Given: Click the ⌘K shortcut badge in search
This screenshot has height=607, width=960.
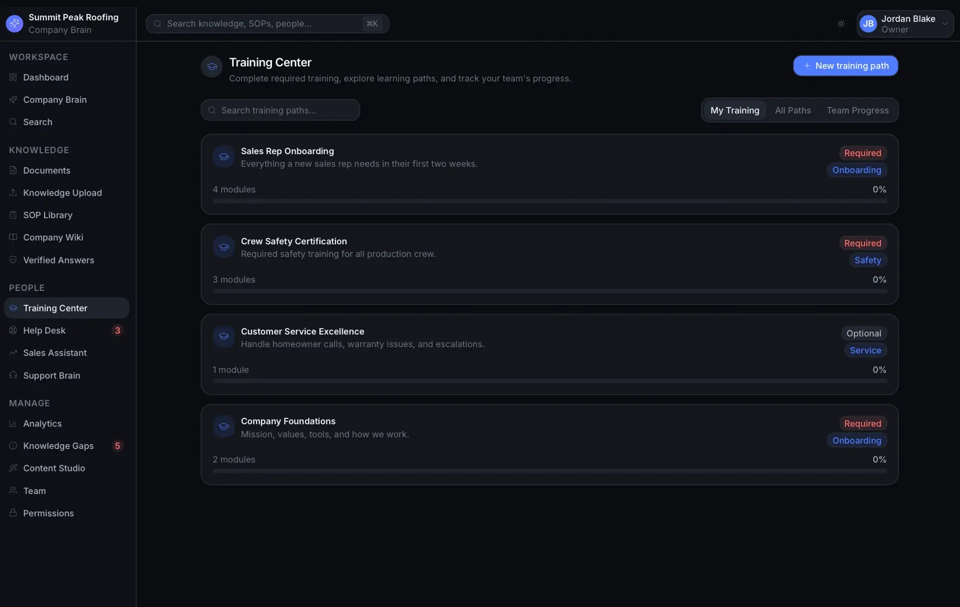Looking at the screenshot, I should 372,23.
